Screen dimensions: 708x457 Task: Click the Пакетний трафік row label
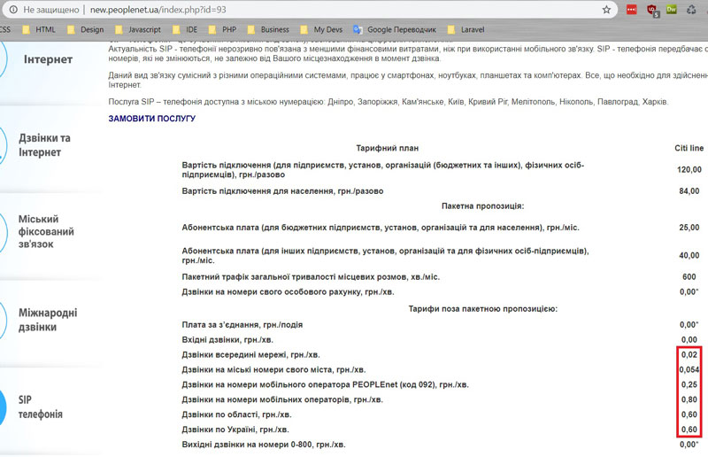tap(311, 277)
